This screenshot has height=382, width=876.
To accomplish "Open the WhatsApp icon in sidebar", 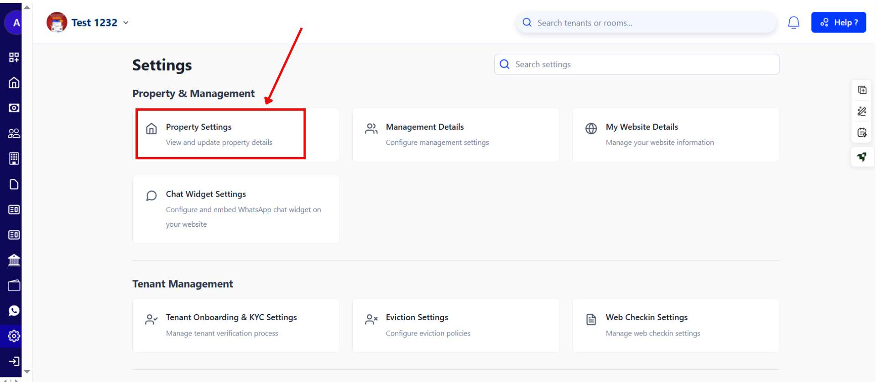I will point(14,311).
